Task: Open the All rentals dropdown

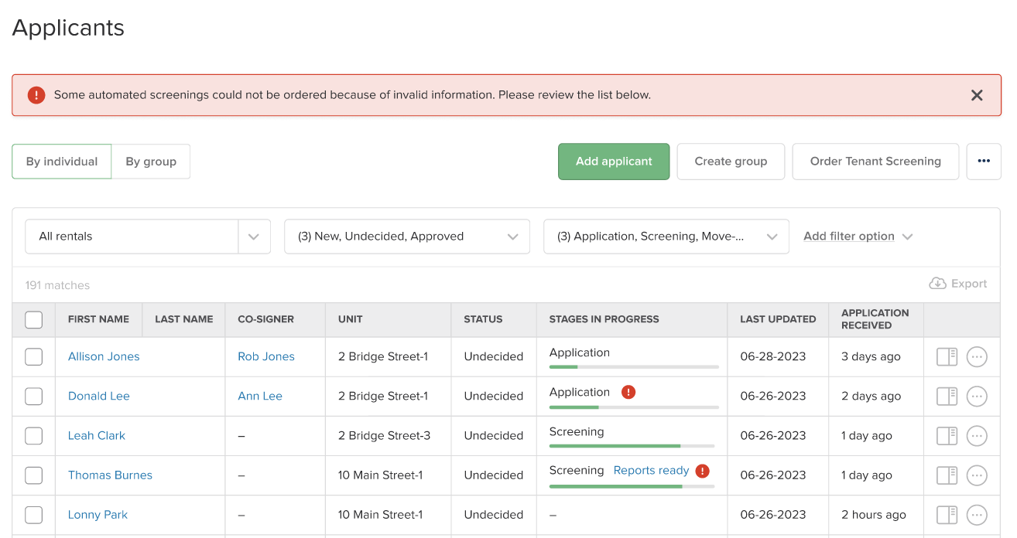Action: 147,236
